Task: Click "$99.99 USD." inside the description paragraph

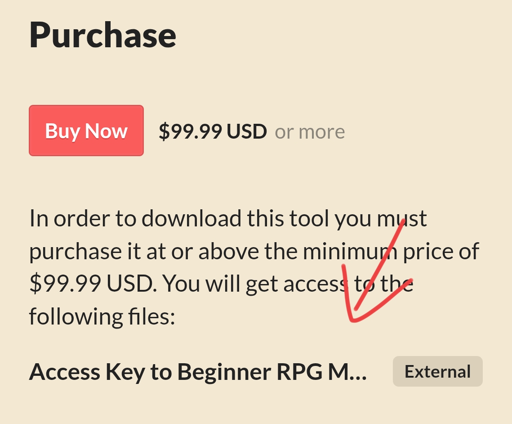Action: 93,284
